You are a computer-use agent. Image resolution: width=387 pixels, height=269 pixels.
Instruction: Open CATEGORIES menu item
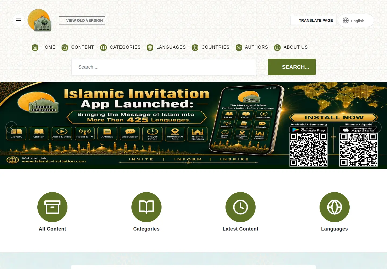click(125, 47)
